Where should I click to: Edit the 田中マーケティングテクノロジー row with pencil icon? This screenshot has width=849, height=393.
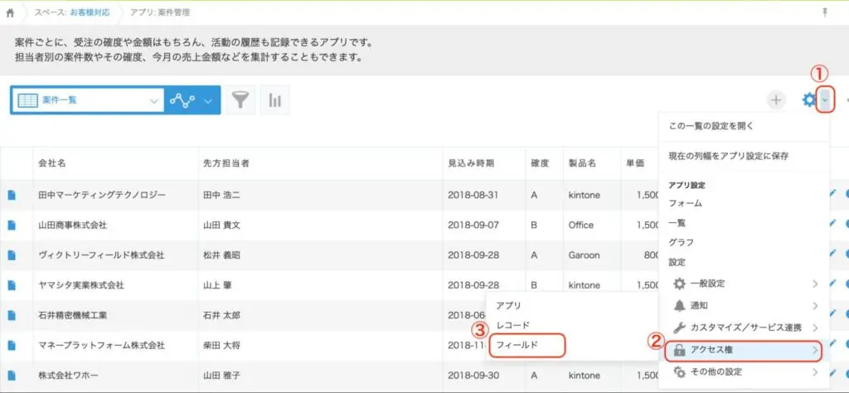tap(833, 194)
